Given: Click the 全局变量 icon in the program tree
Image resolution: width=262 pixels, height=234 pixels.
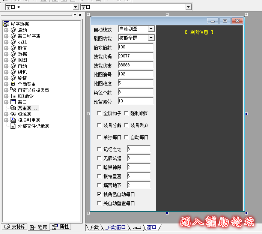Looking at the screenshot, I should pyautogui.click(x=13, y=84).
